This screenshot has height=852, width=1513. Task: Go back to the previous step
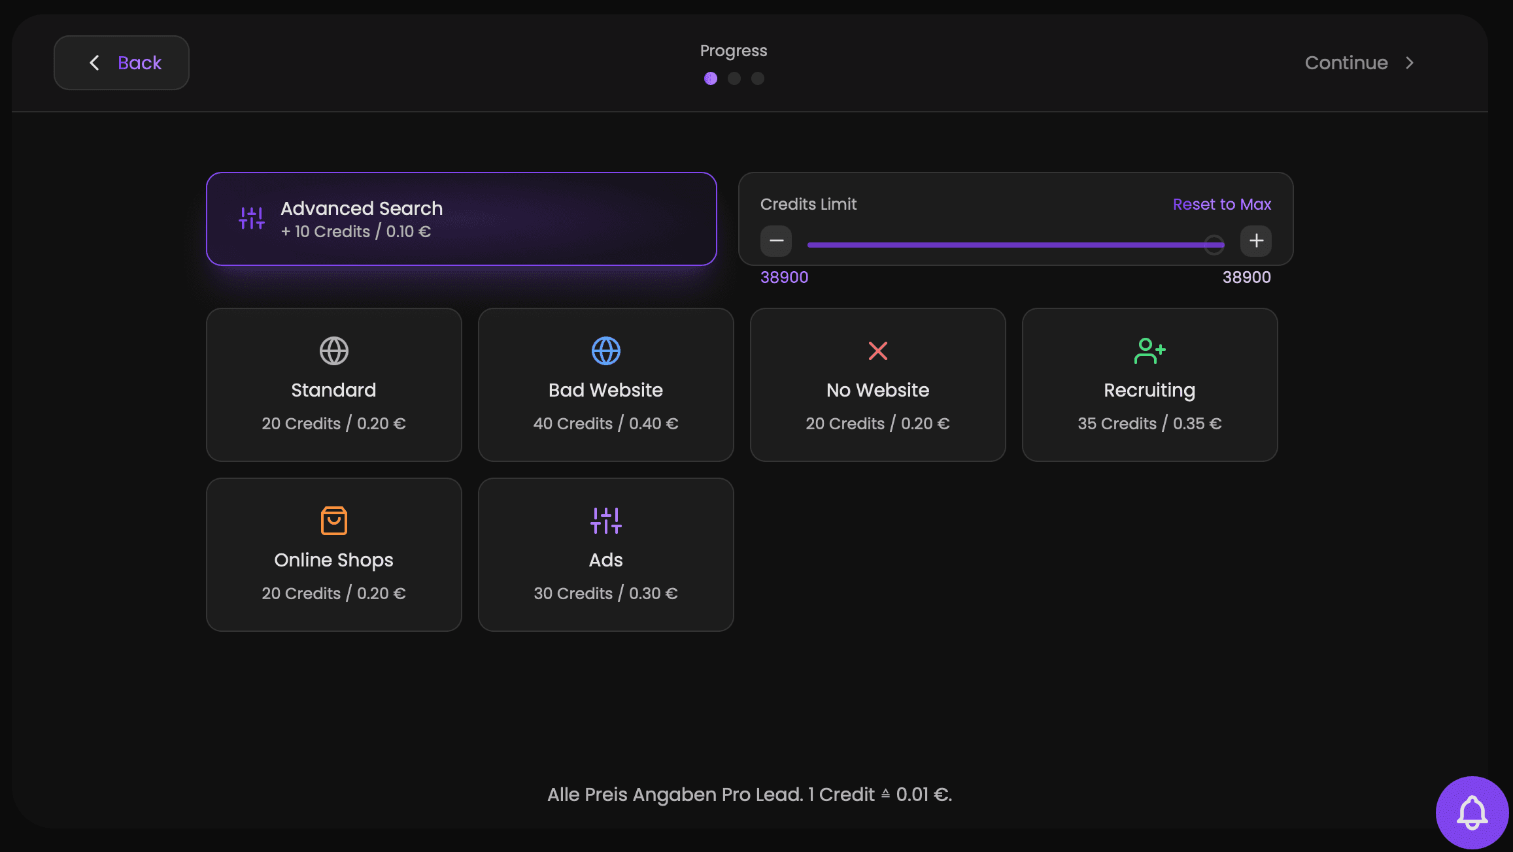tap(122, 63)
